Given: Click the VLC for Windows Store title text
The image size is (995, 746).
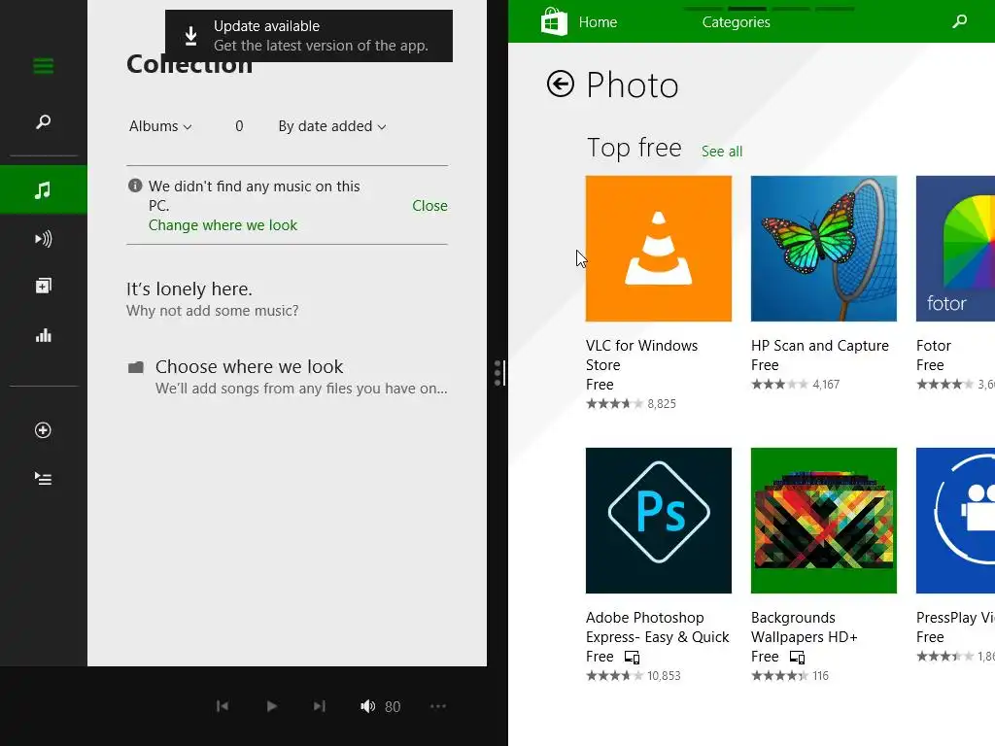Looking at the screenshot, I should pyautogui.click(x=641, y=356).
